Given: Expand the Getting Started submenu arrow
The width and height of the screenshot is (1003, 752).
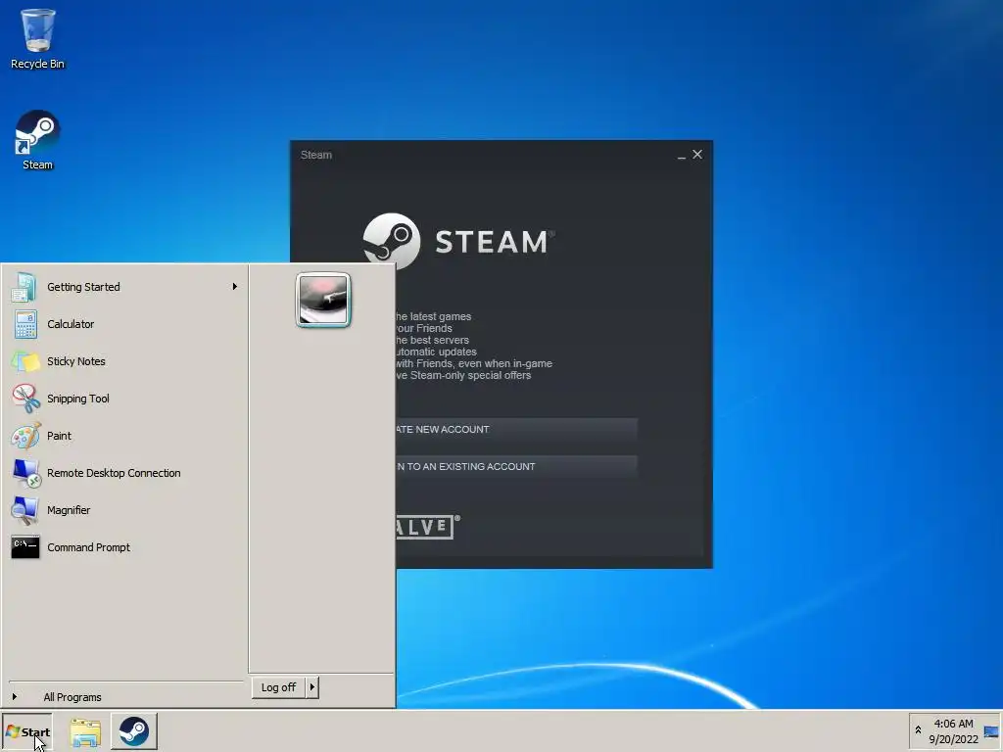Looking at the screenshot, I should [x=235, y=287].
